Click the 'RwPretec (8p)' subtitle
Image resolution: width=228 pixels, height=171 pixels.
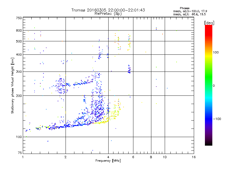[108, 14]
